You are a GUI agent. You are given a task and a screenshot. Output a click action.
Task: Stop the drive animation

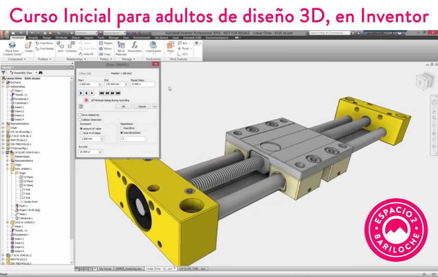pyautogui.click(x=92, y=93)
